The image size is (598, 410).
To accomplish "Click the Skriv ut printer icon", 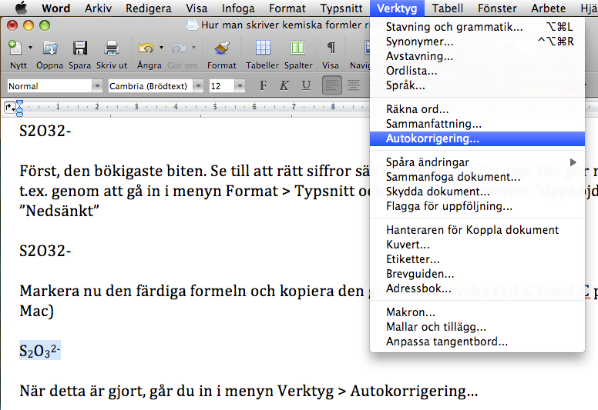I will (x=112, y=48).
